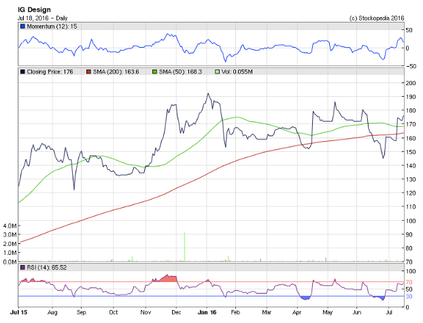
Task: Click the blue oversold RSI area in April
Action: [x=305, y=298]
